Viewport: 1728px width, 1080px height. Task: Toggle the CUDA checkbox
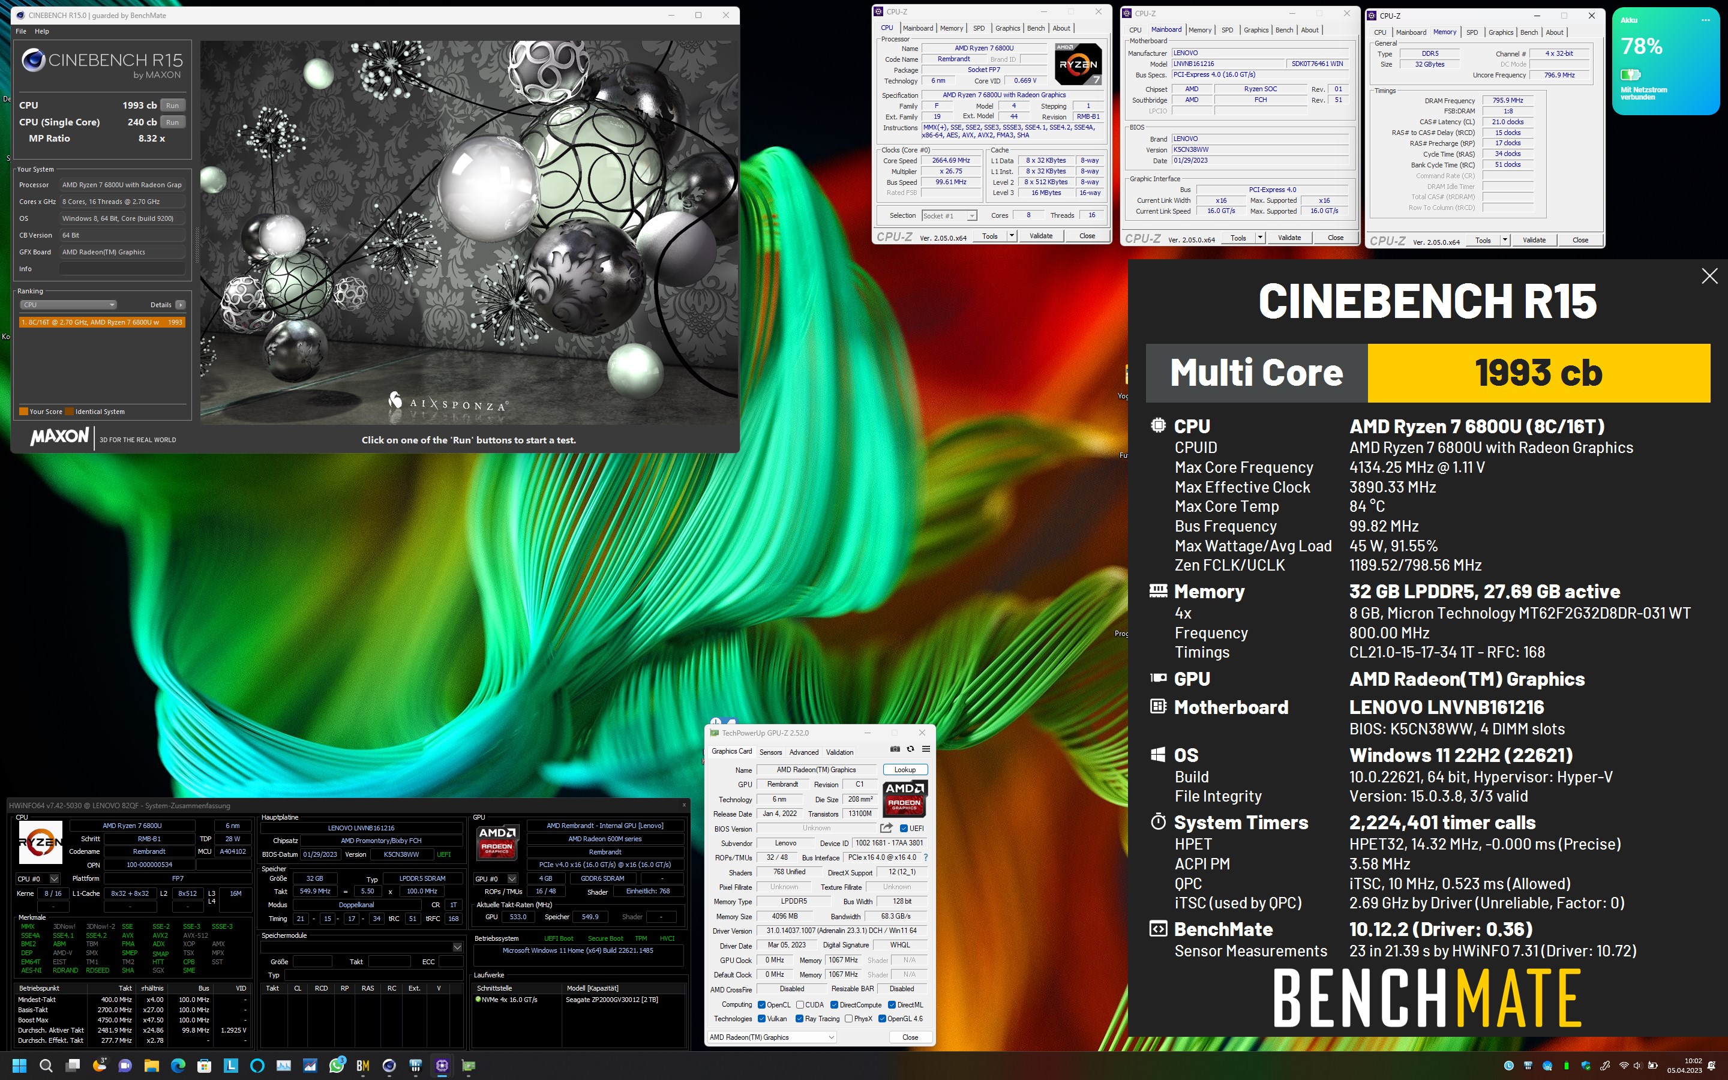[800, 1005]
